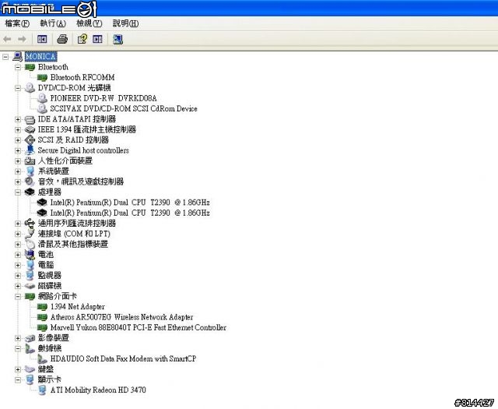The image size is (498, 409).
Task: Expand the 通用序列匯流排控制器 category
Action: [x=18, y=224]
